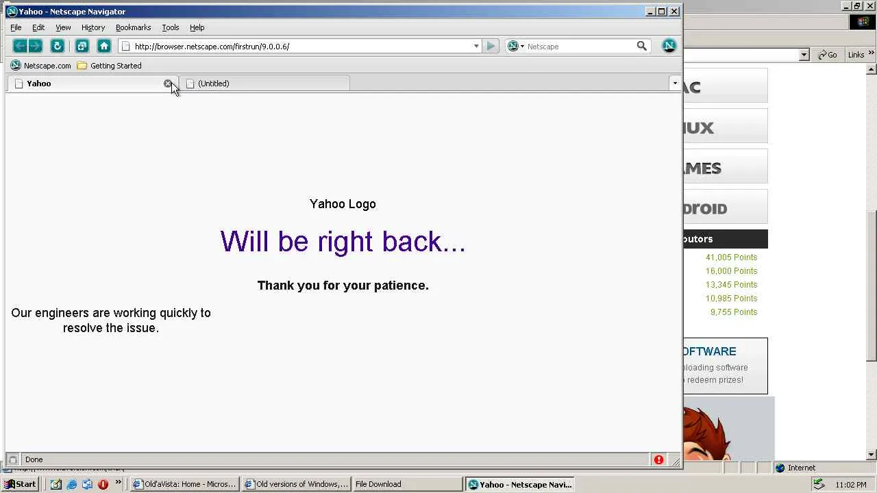This screenshot has width=877, height=493.
Task: Open the Help menu
Action: 197,27
